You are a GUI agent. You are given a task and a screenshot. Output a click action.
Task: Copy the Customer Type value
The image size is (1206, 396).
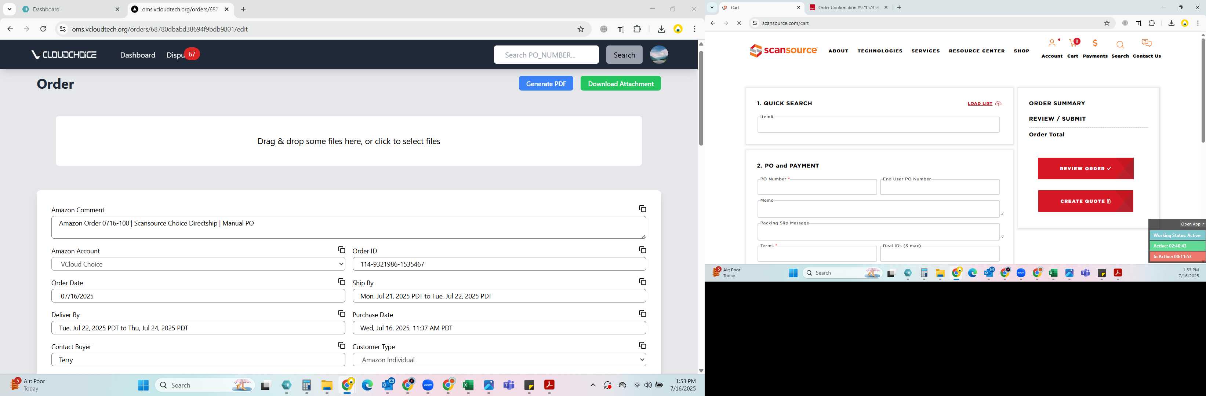642,345
